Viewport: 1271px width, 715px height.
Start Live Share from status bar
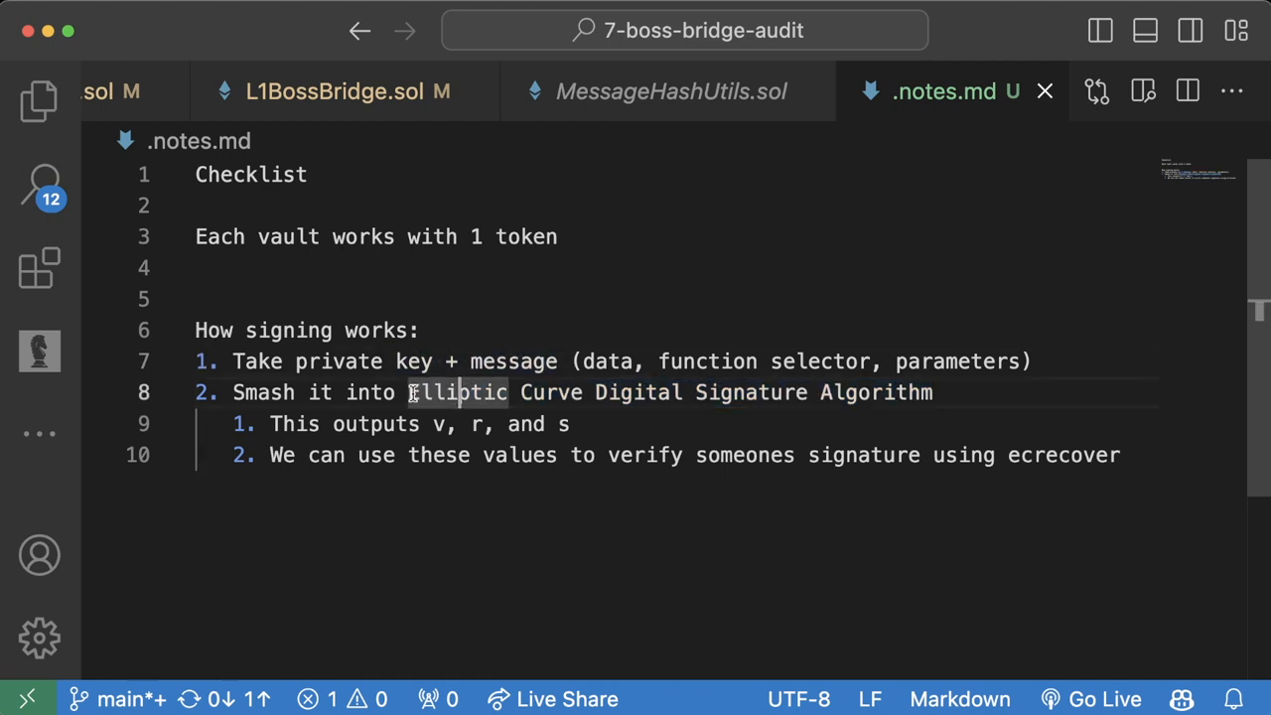[x=553, y=699]
